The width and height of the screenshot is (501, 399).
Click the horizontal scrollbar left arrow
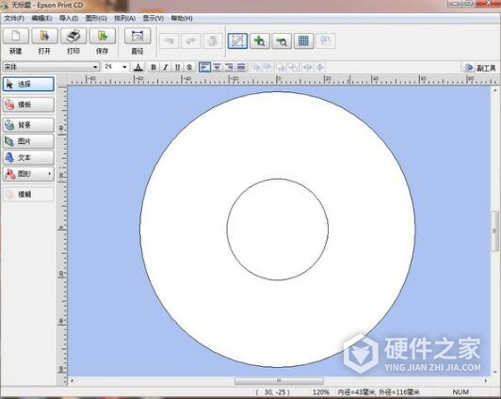pyautogui.click(x=72, y=380)
